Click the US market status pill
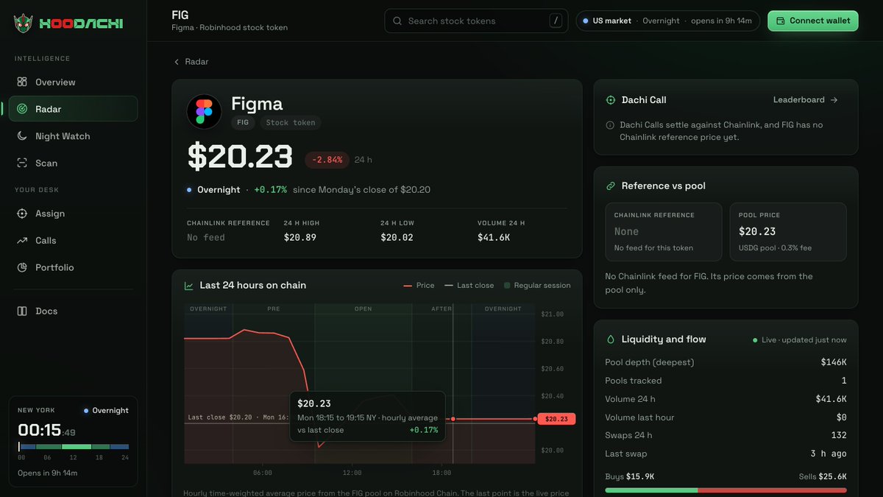 (667, 21)
